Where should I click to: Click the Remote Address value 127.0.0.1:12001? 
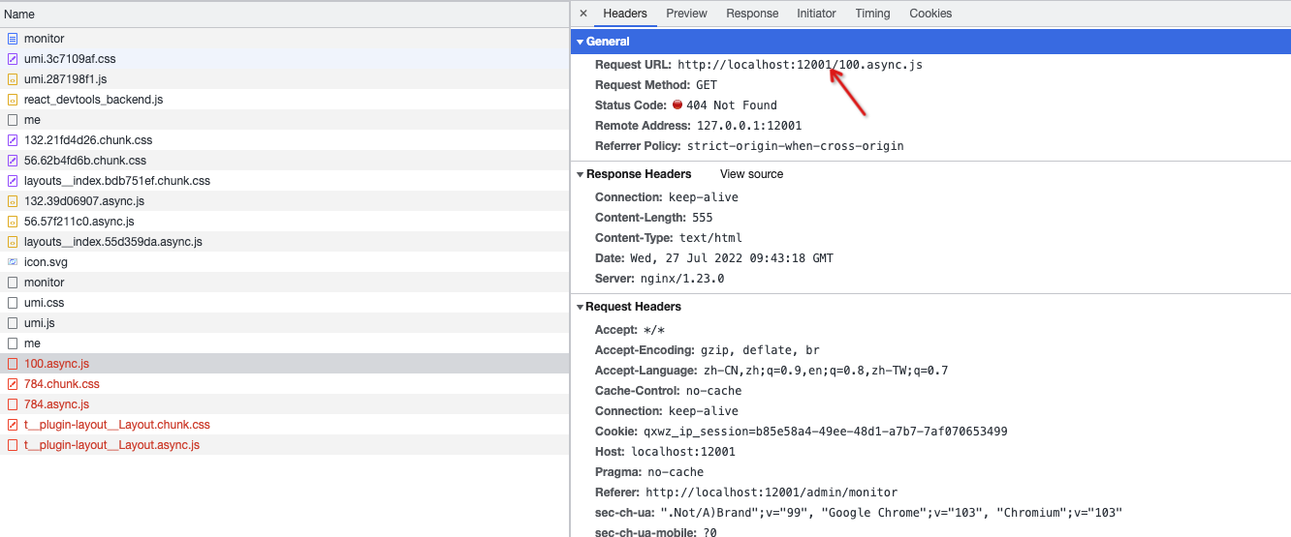click(x=749, y=126)
